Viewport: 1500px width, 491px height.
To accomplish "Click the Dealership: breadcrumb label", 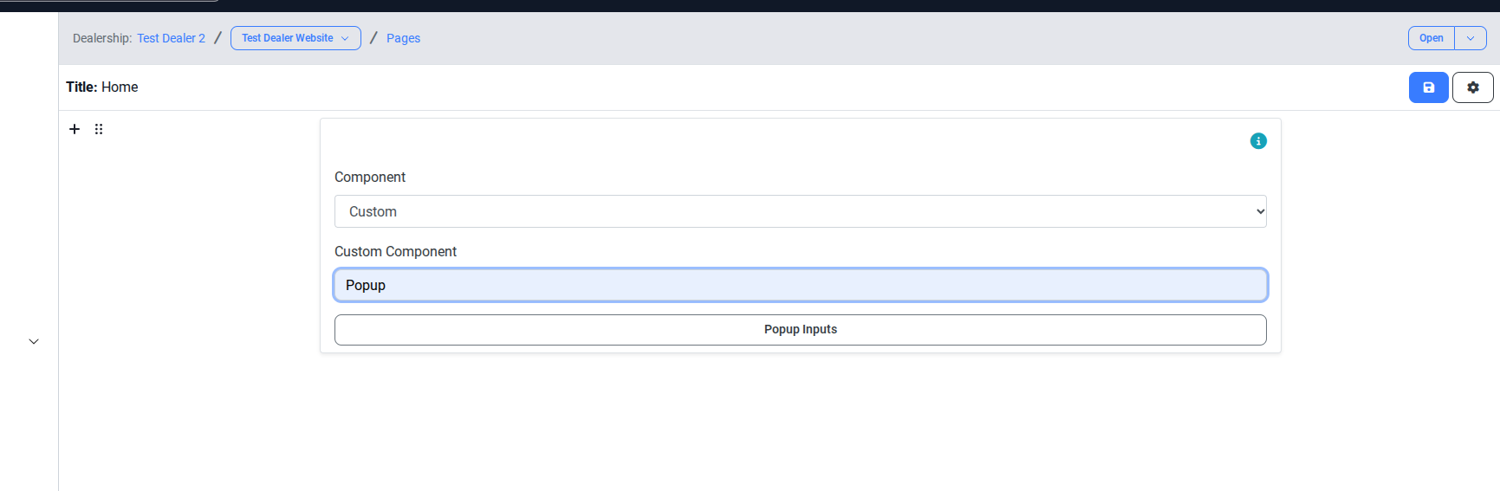I will tap(102, 38).
